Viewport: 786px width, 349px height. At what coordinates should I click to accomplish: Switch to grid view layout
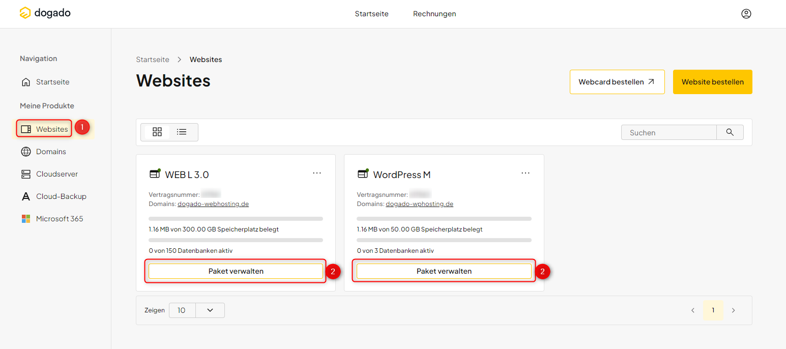(x=157, y=132)
